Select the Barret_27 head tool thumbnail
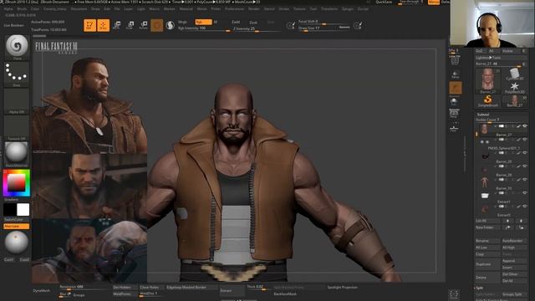Viewport: 535px width, 301px height. [x=487, y=80]
